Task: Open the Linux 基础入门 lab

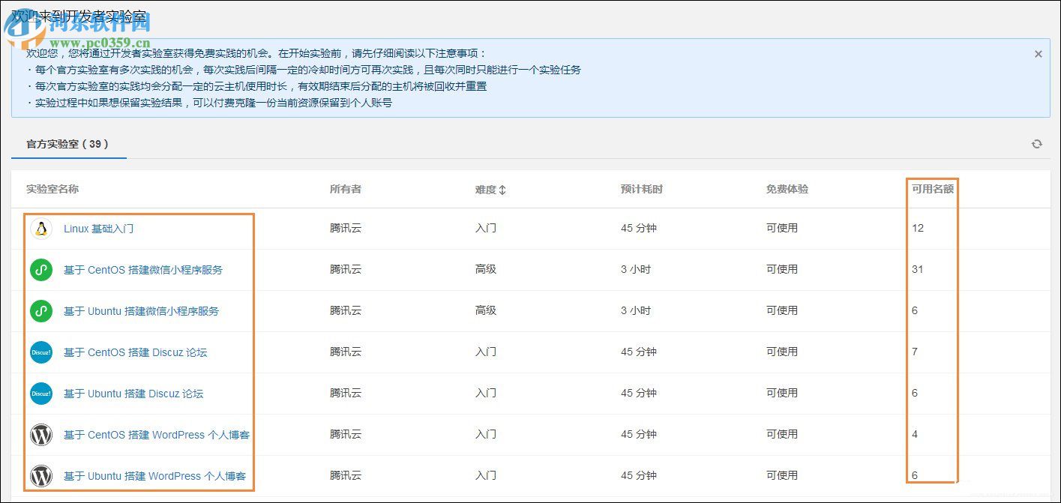Action: [x=97, y=229]
